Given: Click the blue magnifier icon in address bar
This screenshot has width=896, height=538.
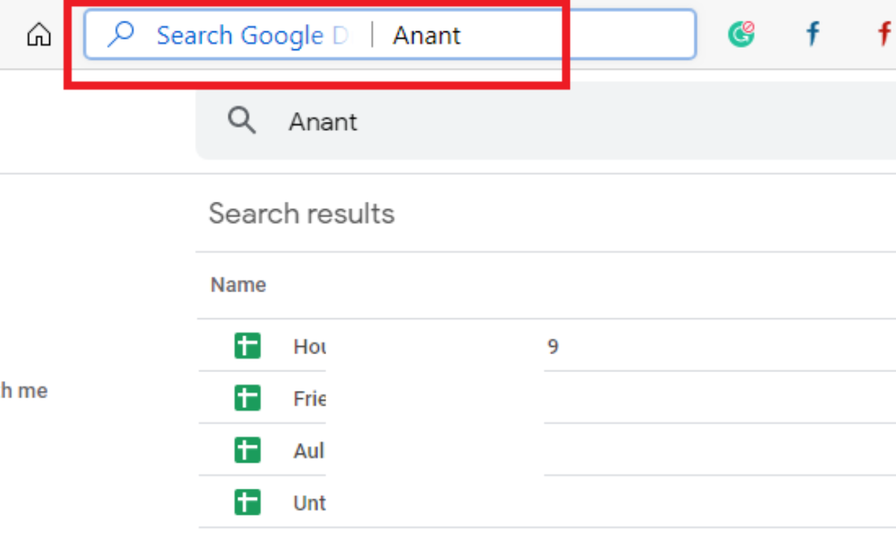Looking at the screenshot, I should pyautogui.click(x=120, y=34).
